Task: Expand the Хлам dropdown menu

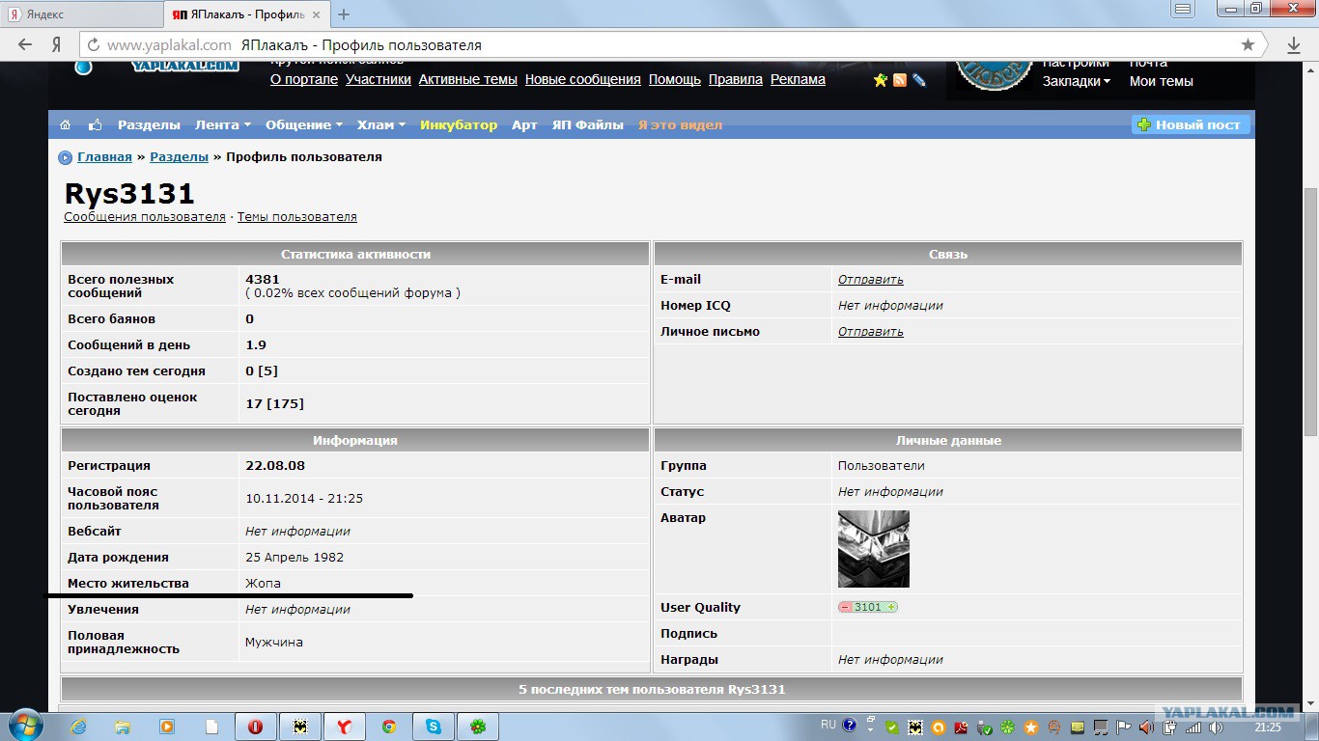Action: click(381, 124)
